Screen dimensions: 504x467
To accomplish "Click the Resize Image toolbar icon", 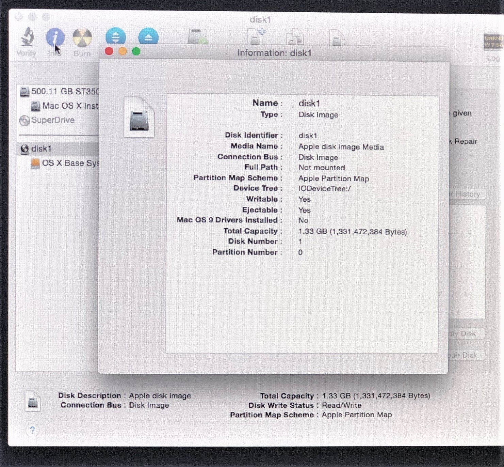I will [338, 37].
